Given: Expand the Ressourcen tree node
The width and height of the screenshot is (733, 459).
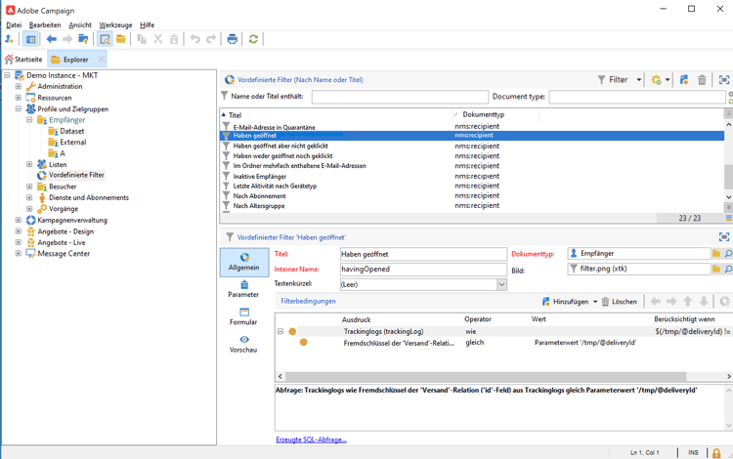Looking at the screenshot, I should (19, 98).
